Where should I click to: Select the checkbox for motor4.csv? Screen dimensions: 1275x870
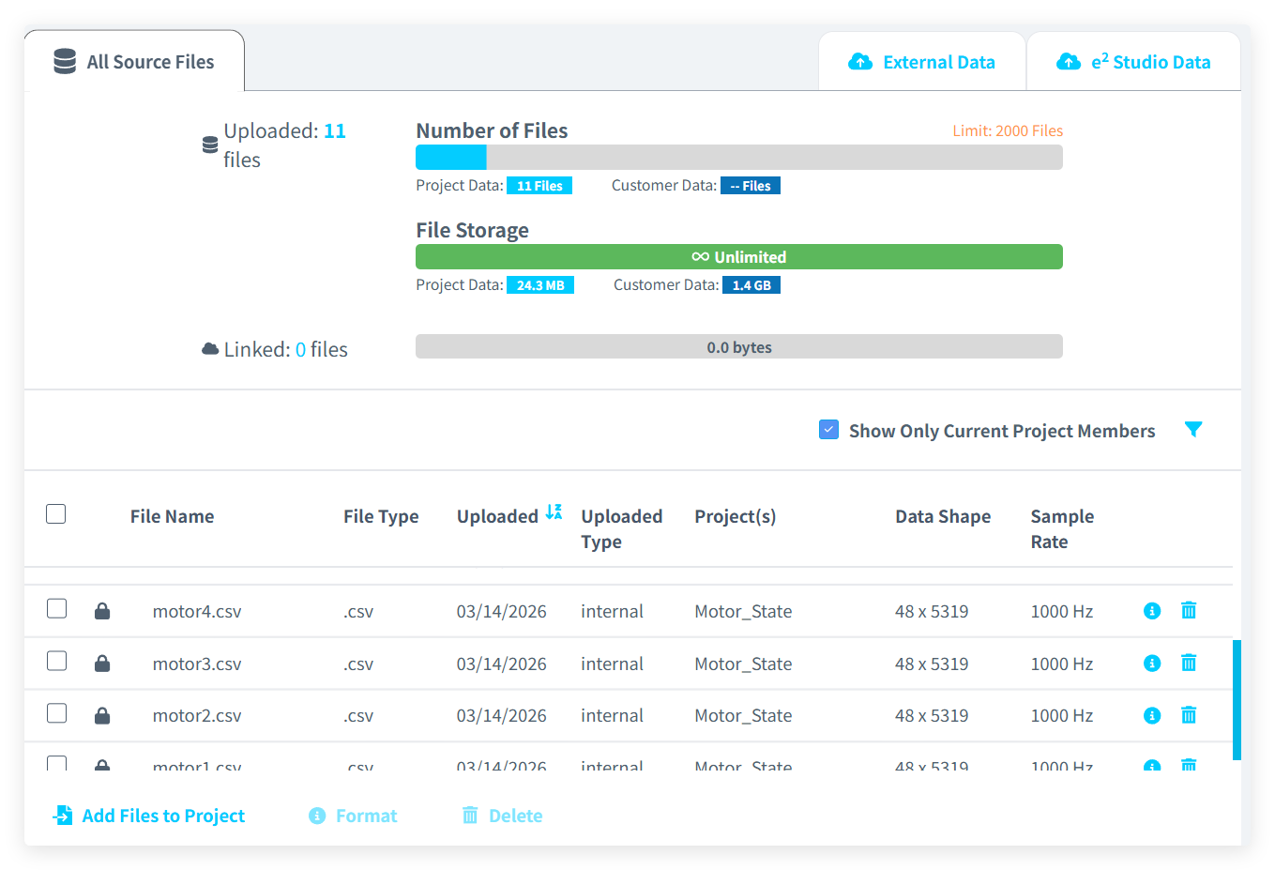(57, 609)
